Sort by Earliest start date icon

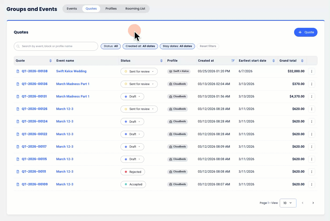tap(274, 61)
